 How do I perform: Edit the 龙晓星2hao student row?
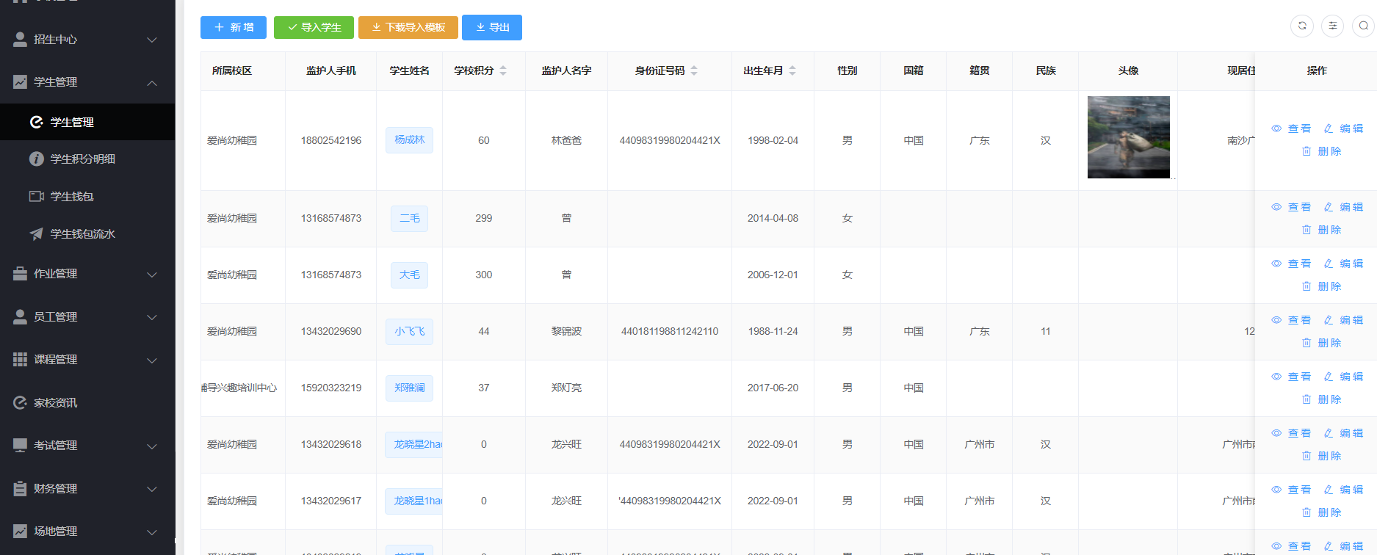1343,433
